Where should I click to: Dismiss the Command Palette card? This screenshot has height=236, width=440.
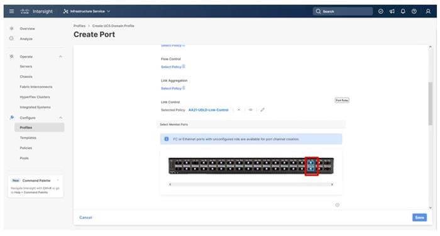[x=58, y=181]
